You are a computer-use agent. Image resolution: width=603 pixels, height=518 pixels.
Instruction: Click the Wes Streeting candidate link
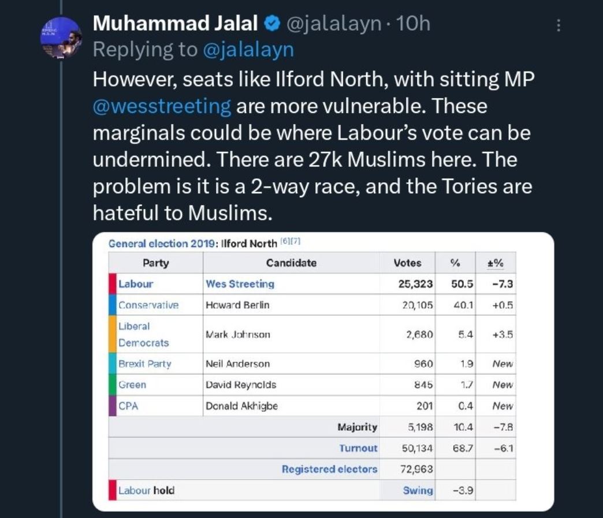pyautogui.click(x=240, y=284)
